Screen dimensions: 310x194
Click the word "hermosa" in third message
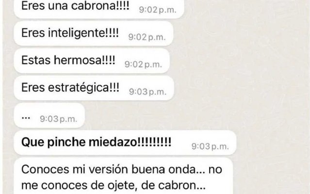click(78, 60)
